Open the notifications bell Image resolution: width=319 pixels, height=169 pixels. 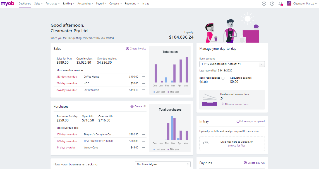point(280,4)
